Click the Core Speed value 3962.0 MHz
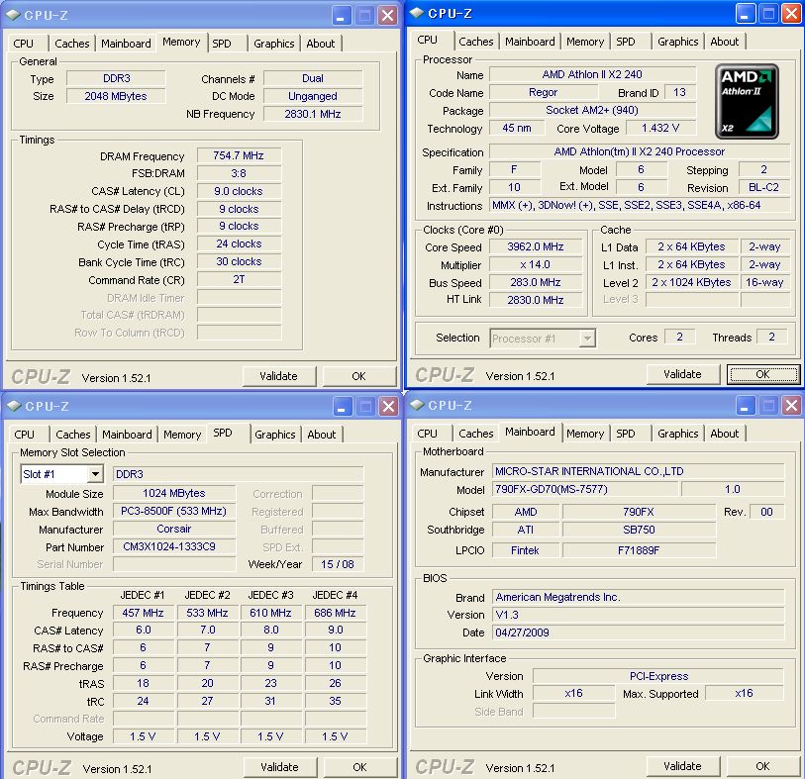805x779 pixels. (536, 246)
